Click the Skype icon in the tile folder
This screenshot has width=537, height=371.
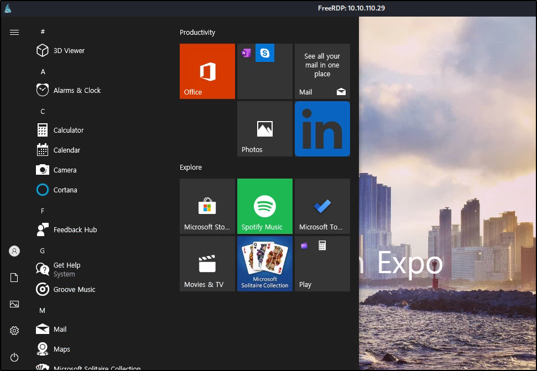[x=265, y=54]
